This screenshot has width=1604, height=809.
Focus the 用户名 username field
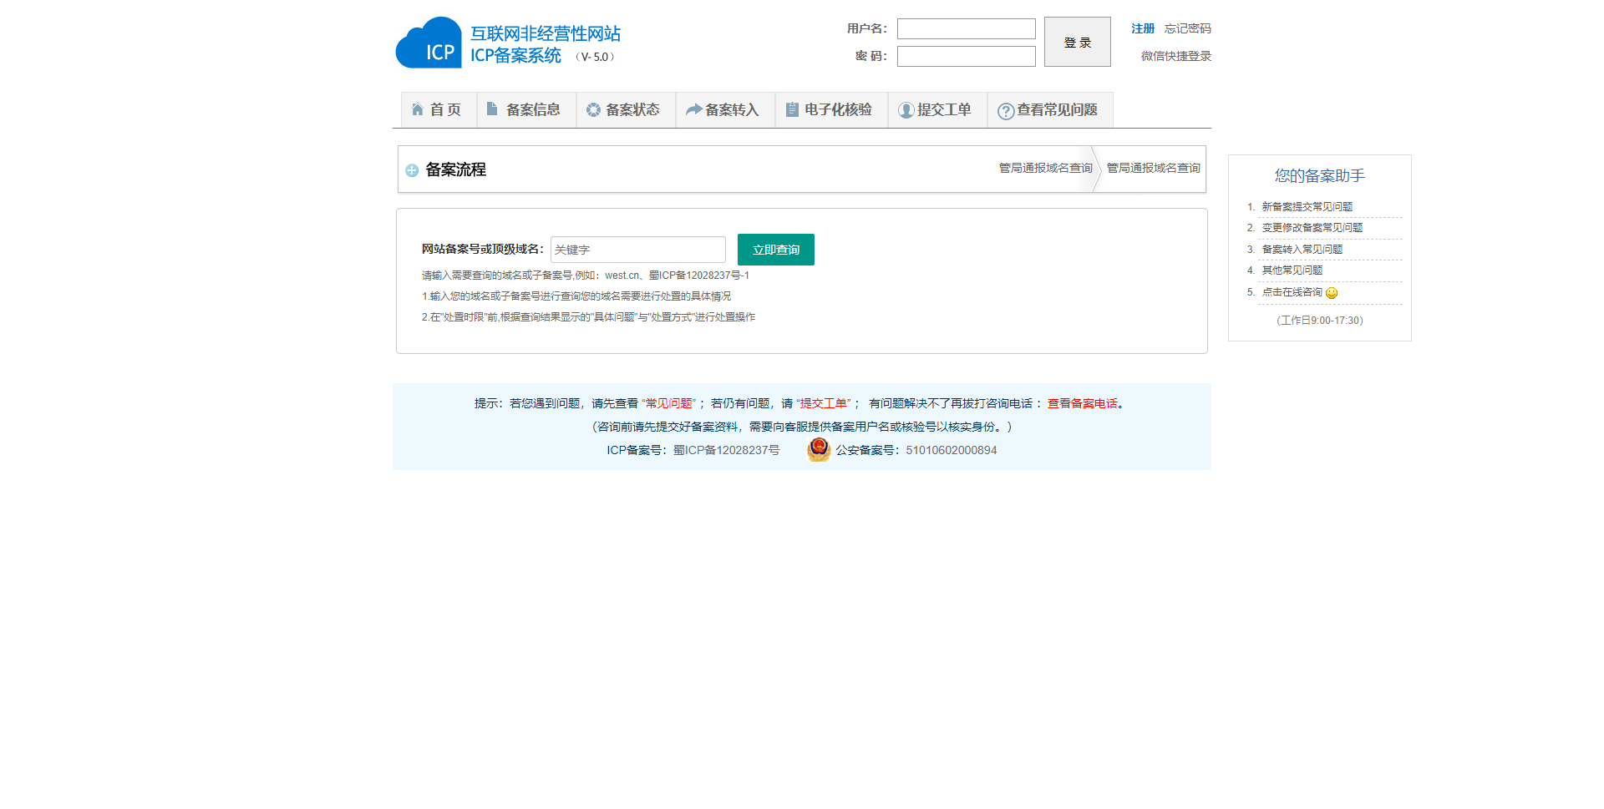click(966, 29)
